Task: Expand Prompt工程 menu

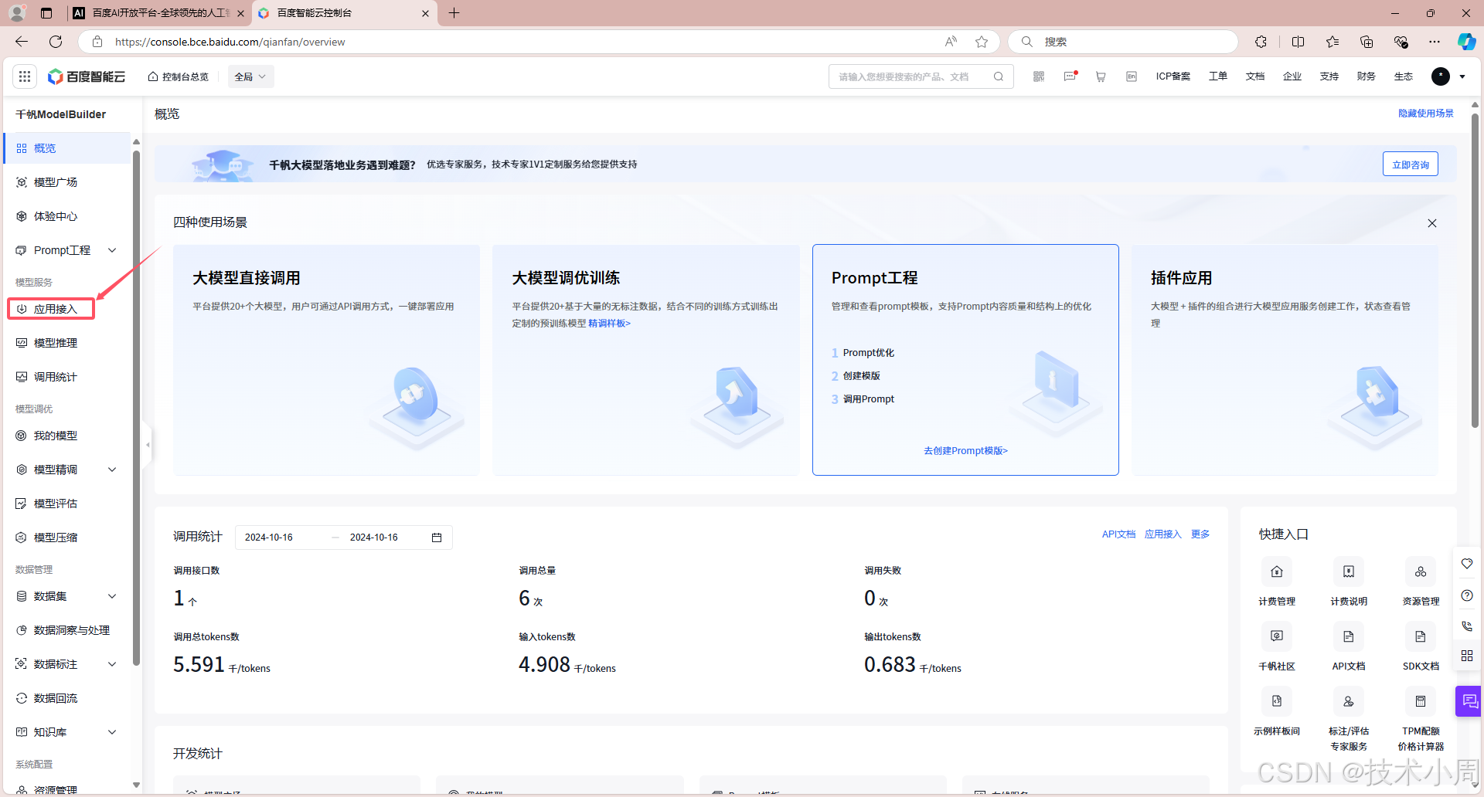Action: coord(112,250)
